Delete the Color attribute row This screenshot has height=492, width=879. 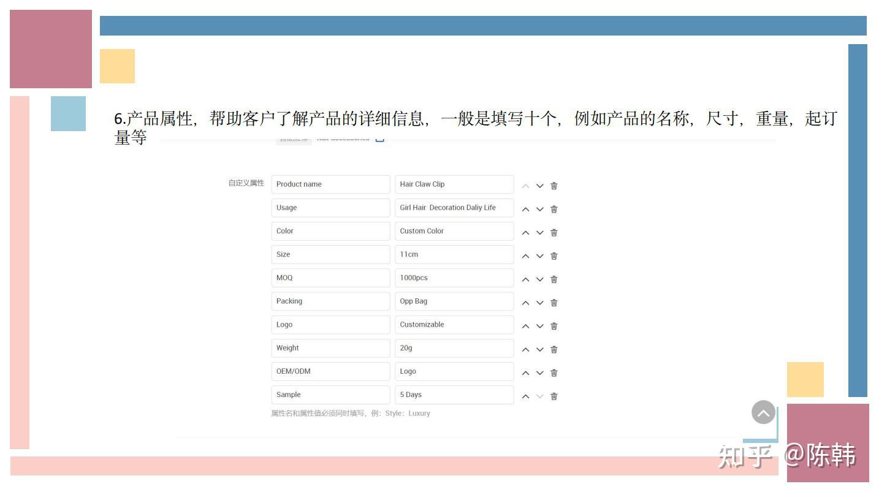point(554,232)
